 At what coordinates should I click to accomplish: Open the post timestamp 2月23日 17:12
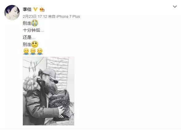(x=35, y=17)
